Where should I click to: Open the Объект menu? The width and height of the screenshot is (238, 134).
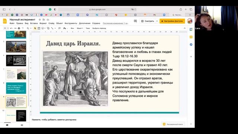tap(59, 23)
